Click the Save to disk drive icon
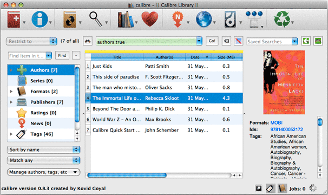This screenshot has height=195, width=328. pyautogui.click(x=230, y=19)
